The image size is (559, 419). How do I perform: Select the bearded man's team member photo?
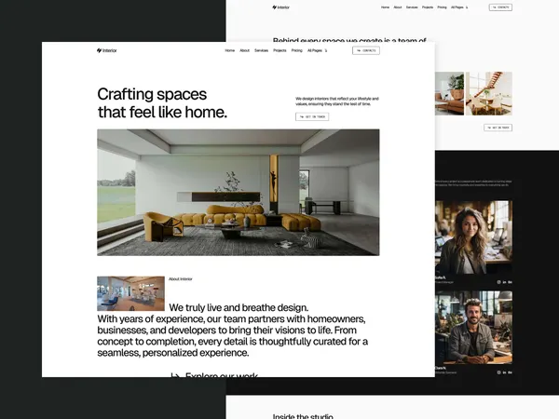click(473, 328)
